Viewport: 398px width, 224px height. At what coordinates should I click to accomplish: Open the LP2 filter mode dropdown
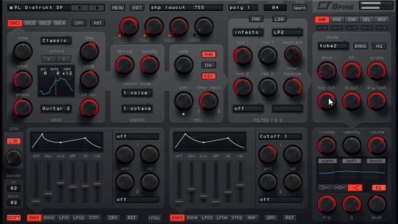pyautogui.click(x=287, y=32)
